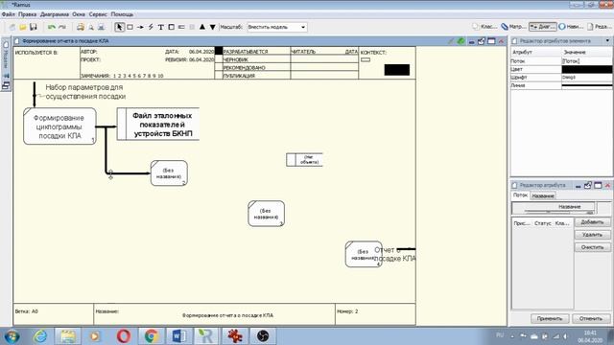
Task: Select the lightning tilda tool
Action: tap(151, 27)
